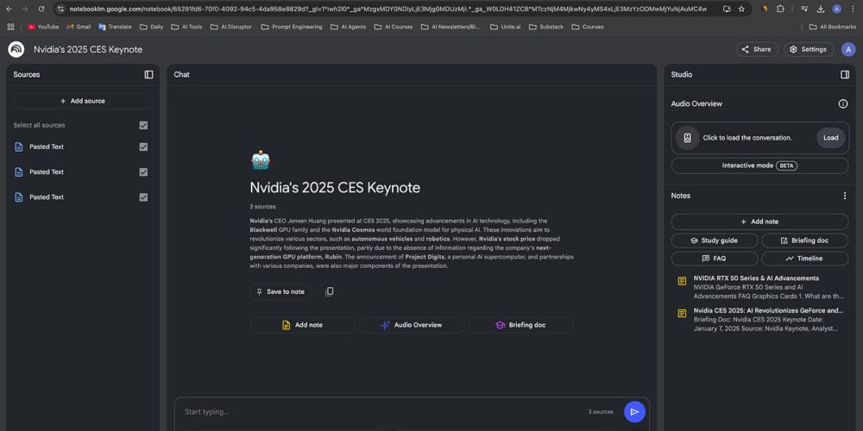Open the AI Agents bookmarks folder
Screen dimensions: 863x431
(348, 27)
